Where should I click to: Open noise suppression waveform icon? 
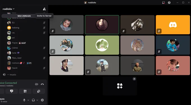pos(37,84)
